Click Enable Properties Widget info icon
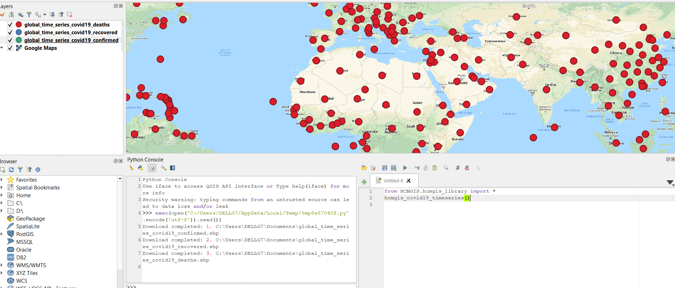The width and height of the screenshot is (675, 288). point(38,170)
